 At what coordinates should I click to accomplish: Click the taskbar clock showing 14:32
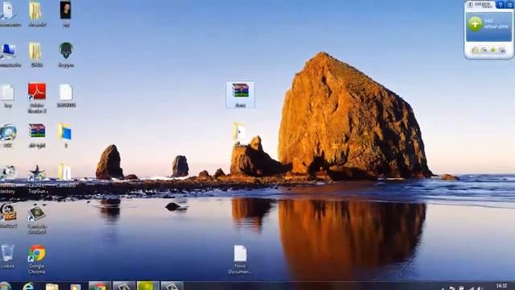(501, 286)
